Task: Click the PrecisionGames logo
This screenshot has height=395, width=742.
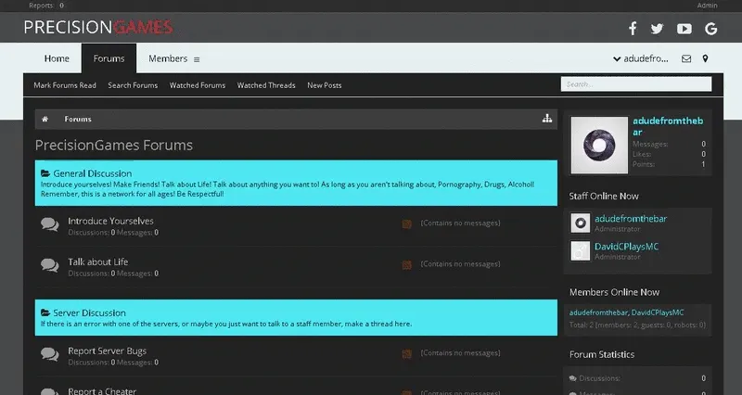Action: [98, 27]
